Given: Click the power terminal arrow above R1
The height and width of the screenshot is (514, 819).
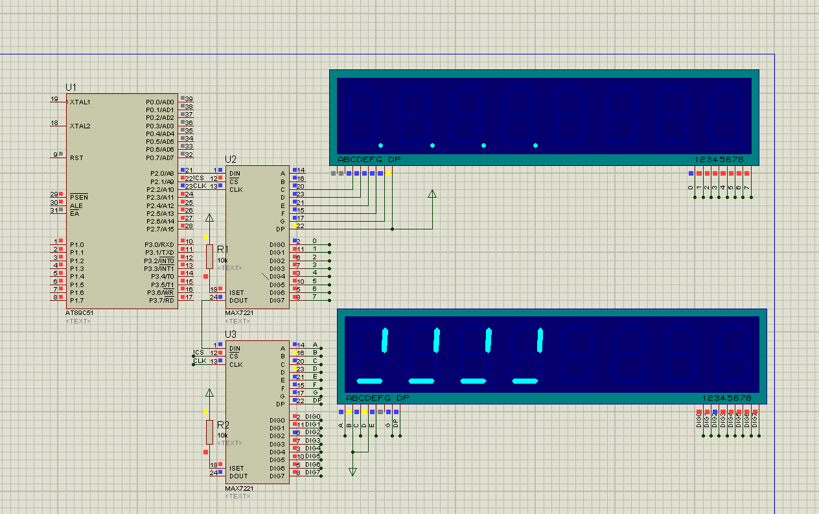Looking at the screenshot, I should [x=209, y=218].
